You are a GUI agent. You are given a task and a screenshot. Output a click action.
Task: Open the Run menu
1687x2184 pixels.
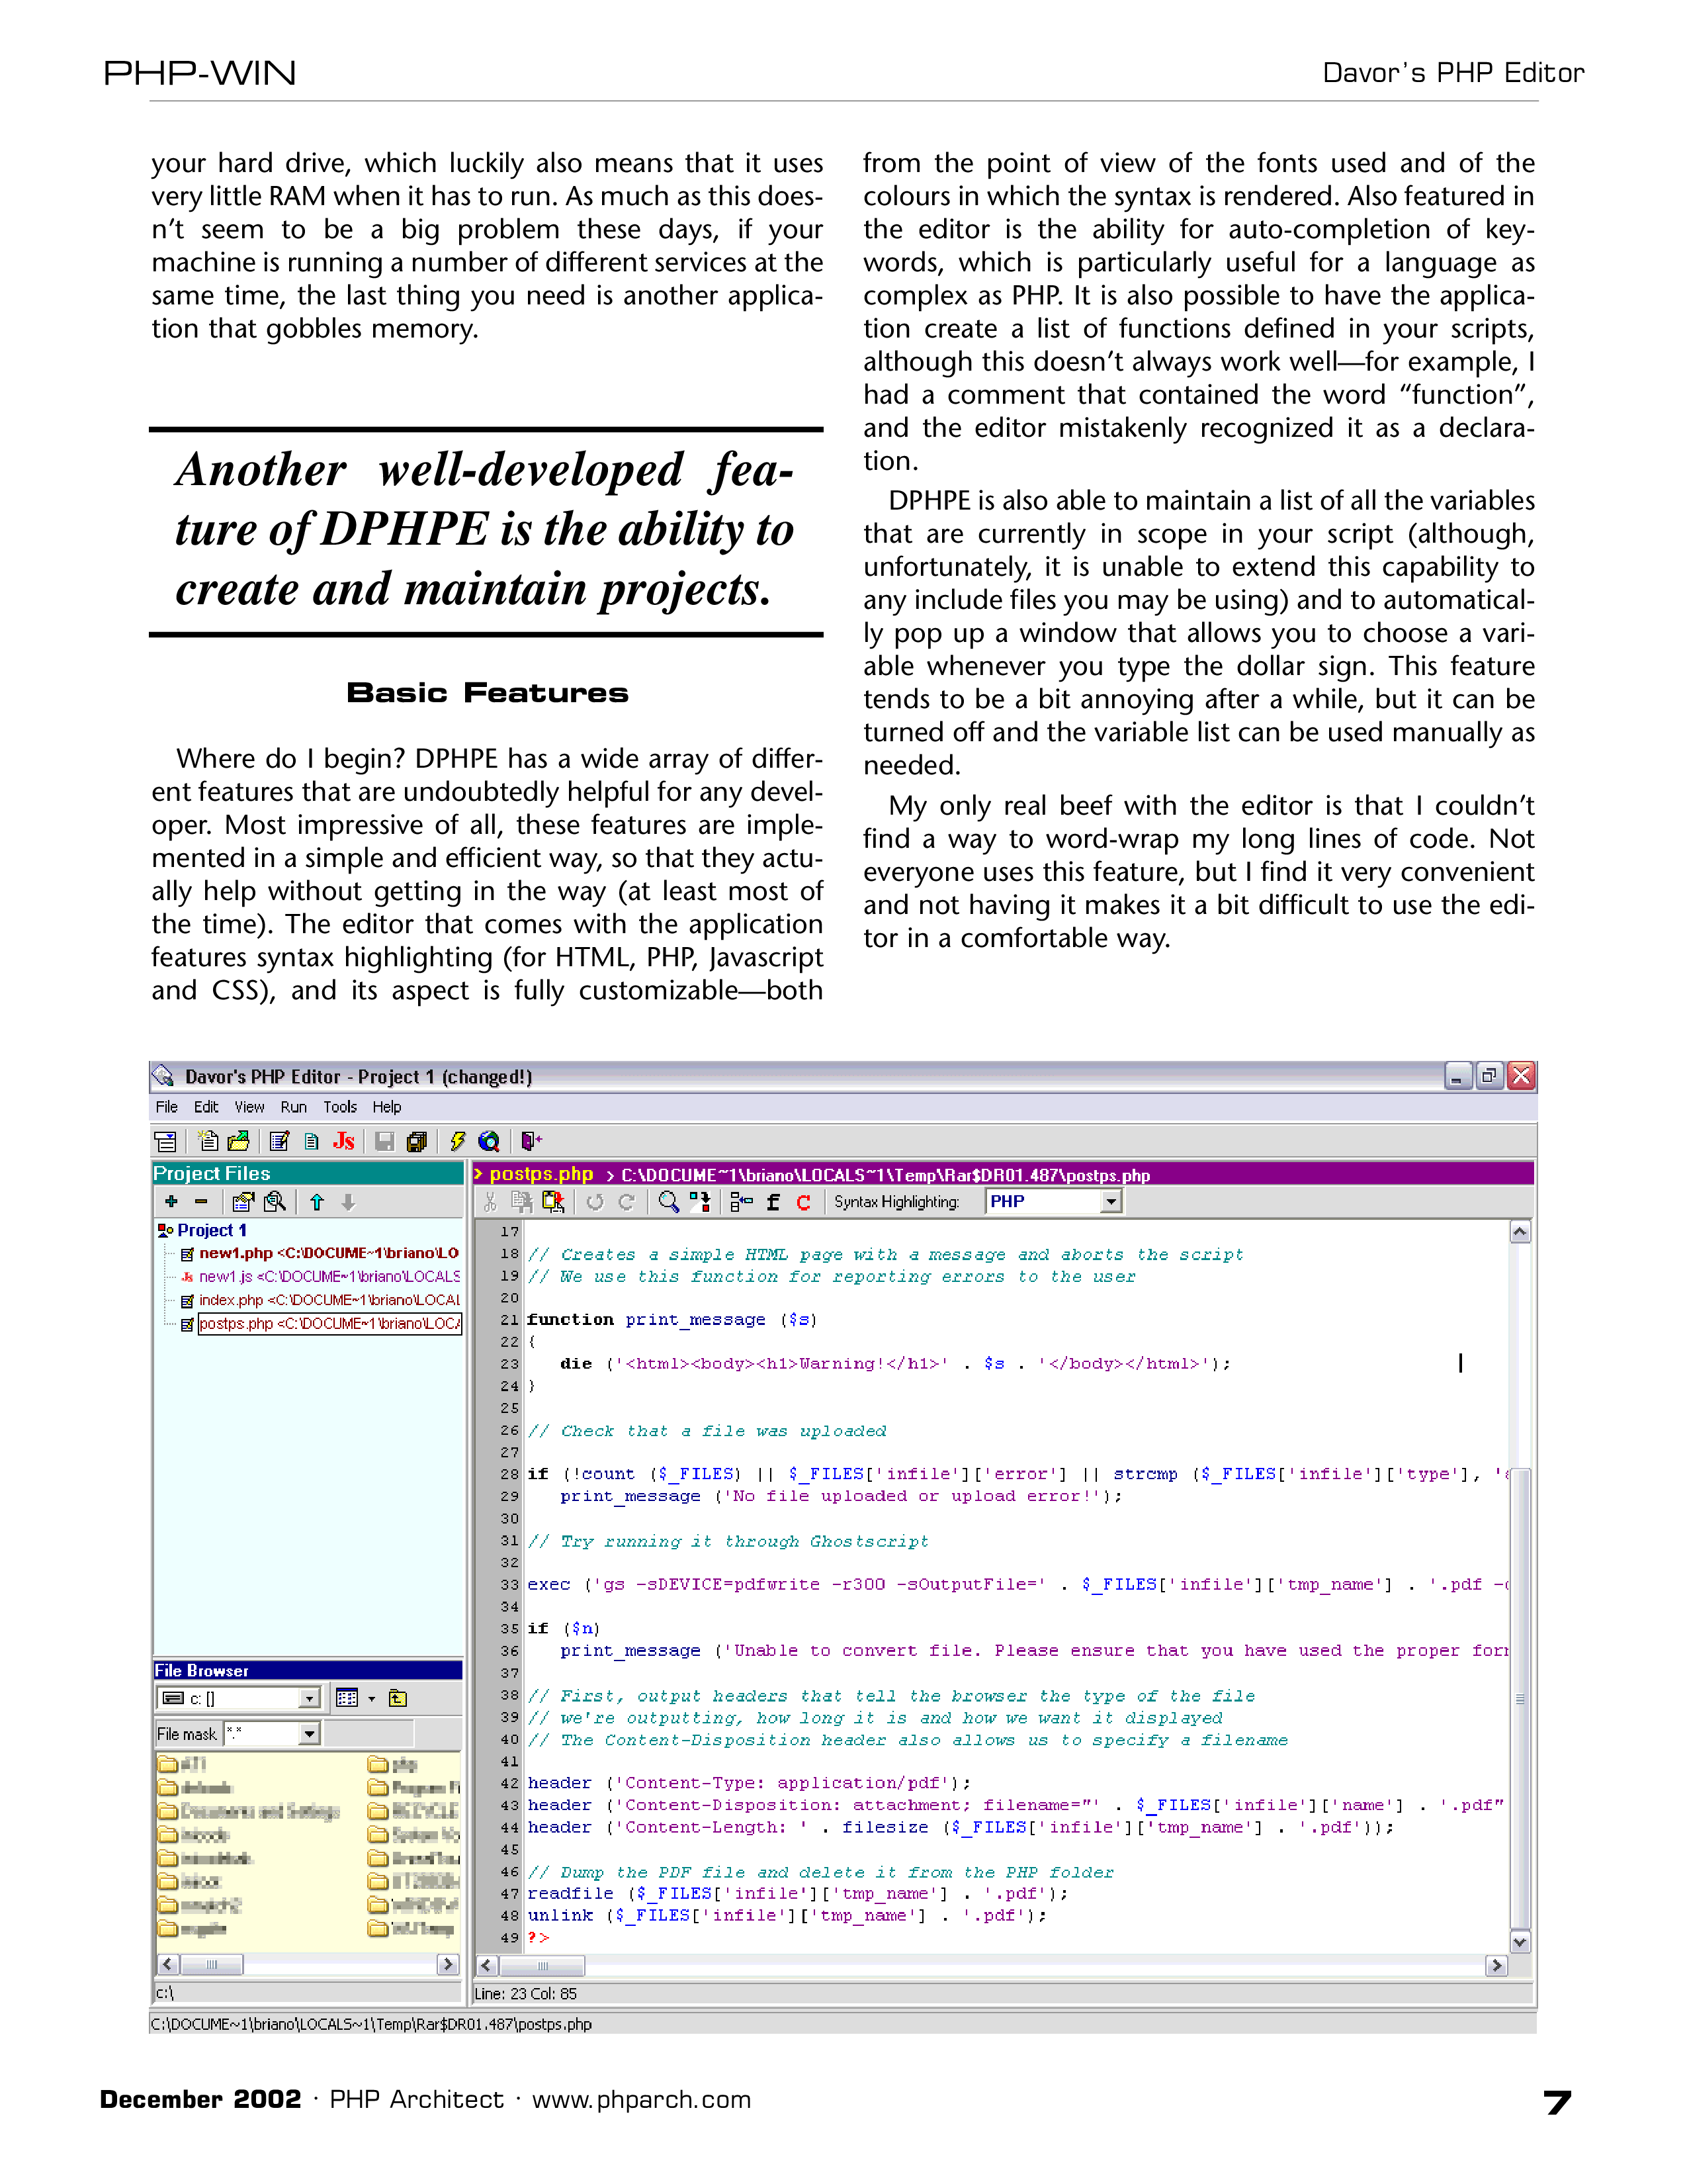pos(293,1107)
